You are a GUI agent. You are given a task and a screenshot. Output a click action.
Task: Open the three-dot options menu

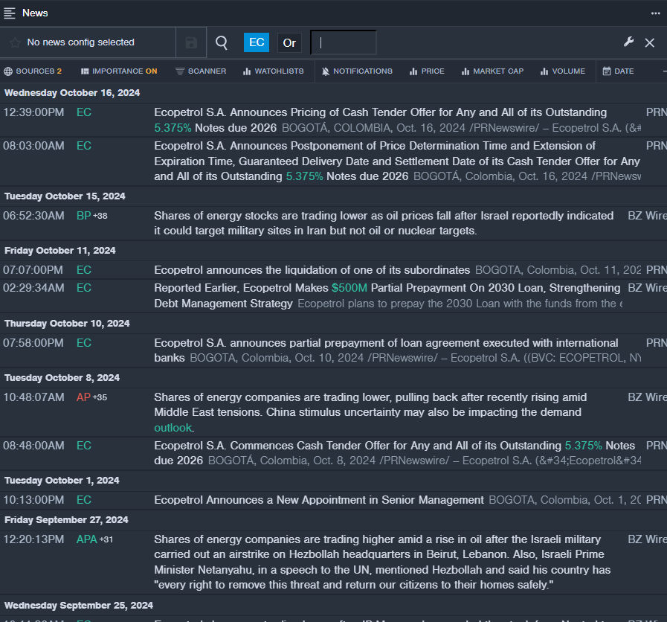(655, 13)
